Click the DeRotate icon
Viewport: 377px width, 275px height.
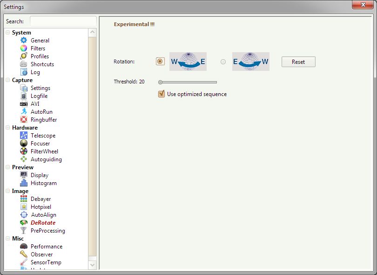point(24,222)
